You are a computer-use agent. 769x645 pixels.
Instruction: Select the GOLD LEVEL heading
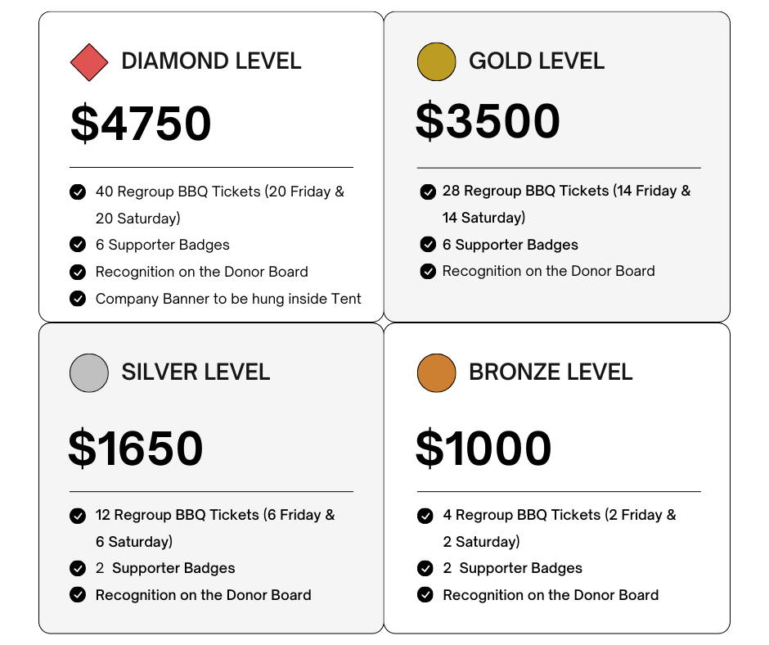click(537, 61)
